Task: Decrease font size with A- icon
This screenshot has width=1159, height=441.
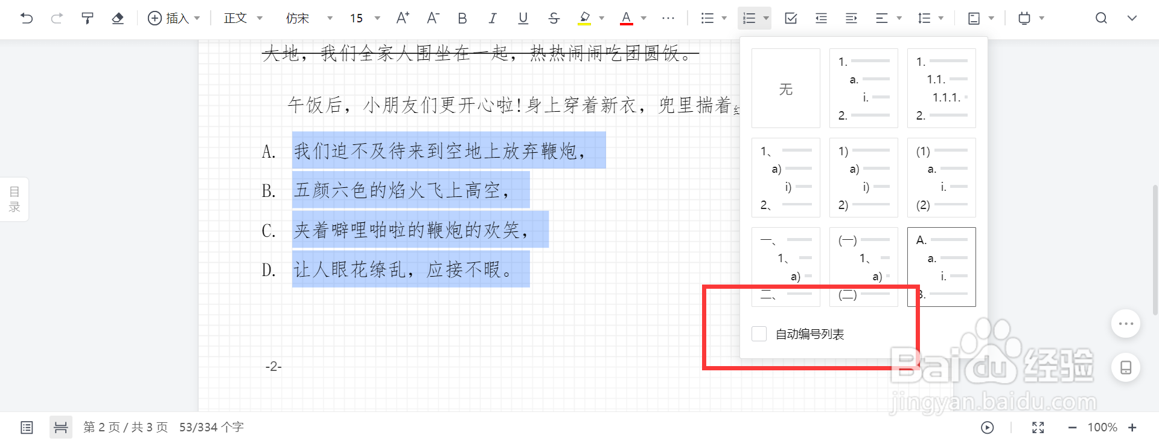Action: point(433,18)
